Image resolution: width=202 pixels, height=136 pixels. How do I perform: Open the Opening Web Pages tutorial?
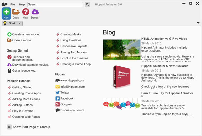[26, 117]
